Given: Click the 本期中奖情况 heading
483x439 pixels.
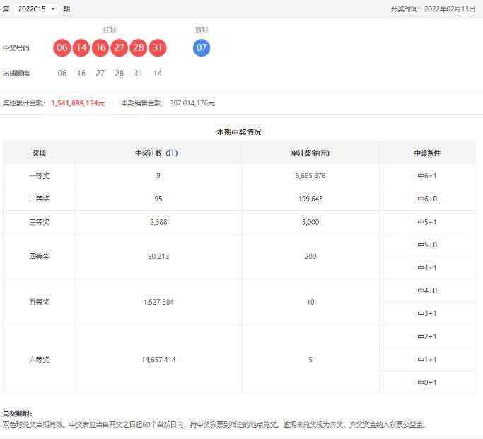Looking at the screenshot, I should [x=239, y=132].
